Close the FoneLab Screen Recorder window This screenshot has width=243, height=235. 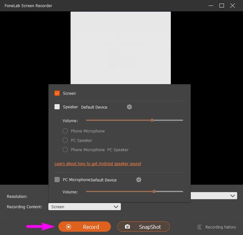232,6
